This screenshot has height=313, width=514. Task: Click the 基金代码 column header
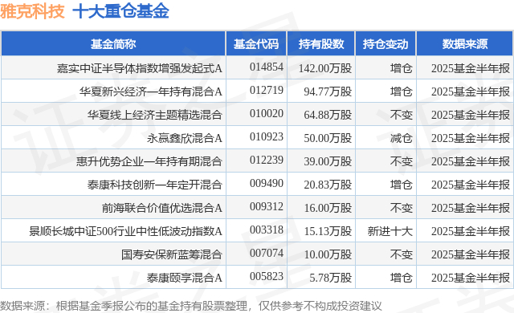256,44
